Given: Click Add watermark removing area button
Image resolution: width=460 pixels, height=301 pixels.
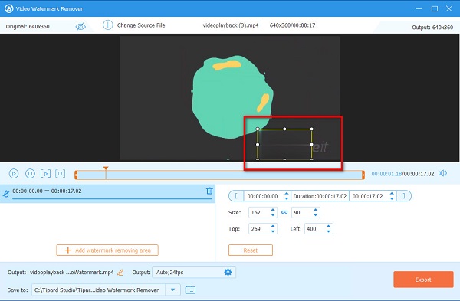Looking at the screenshot, I should click(x=107, y=250).
